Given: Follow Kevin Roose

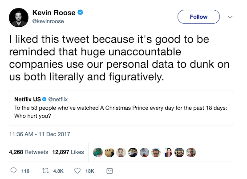Looking at the screenshot, I should click(198, 17).
